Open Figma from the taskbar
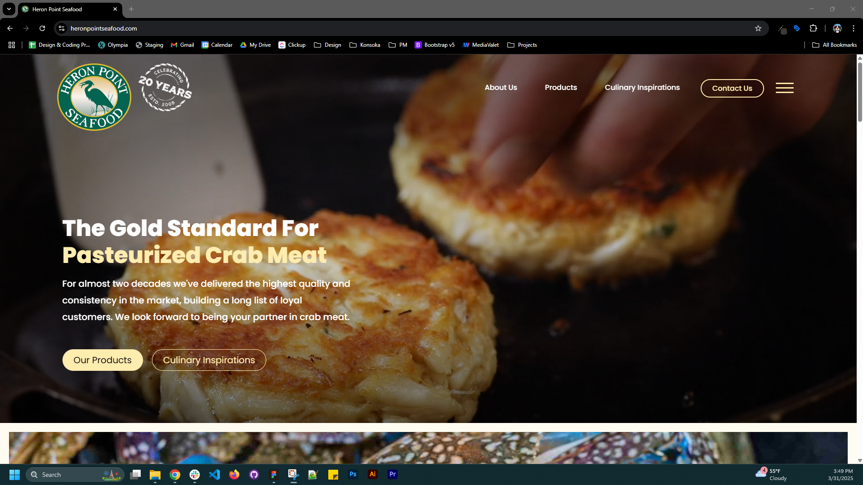Image resolution: width=863 pixels, height=485 pixels. click(x=274, y=474)
